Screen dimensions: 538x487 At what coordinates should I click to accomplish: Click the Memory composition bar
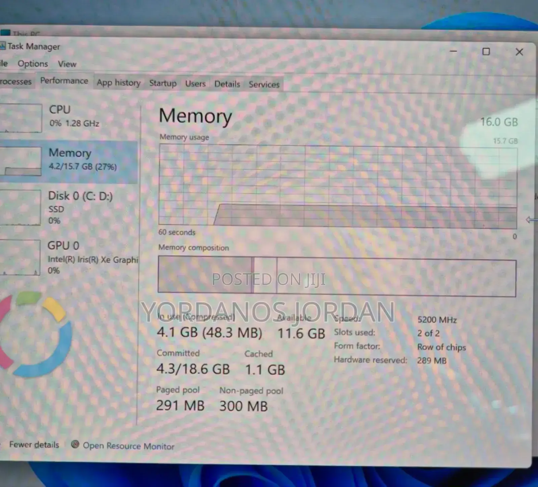tap(337, 276)
